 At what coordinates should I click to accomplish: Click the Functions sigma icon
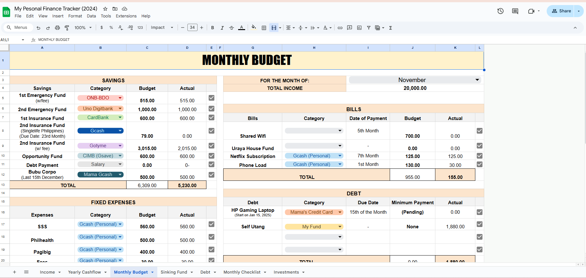pyautogui.click(x=391, y=28)
